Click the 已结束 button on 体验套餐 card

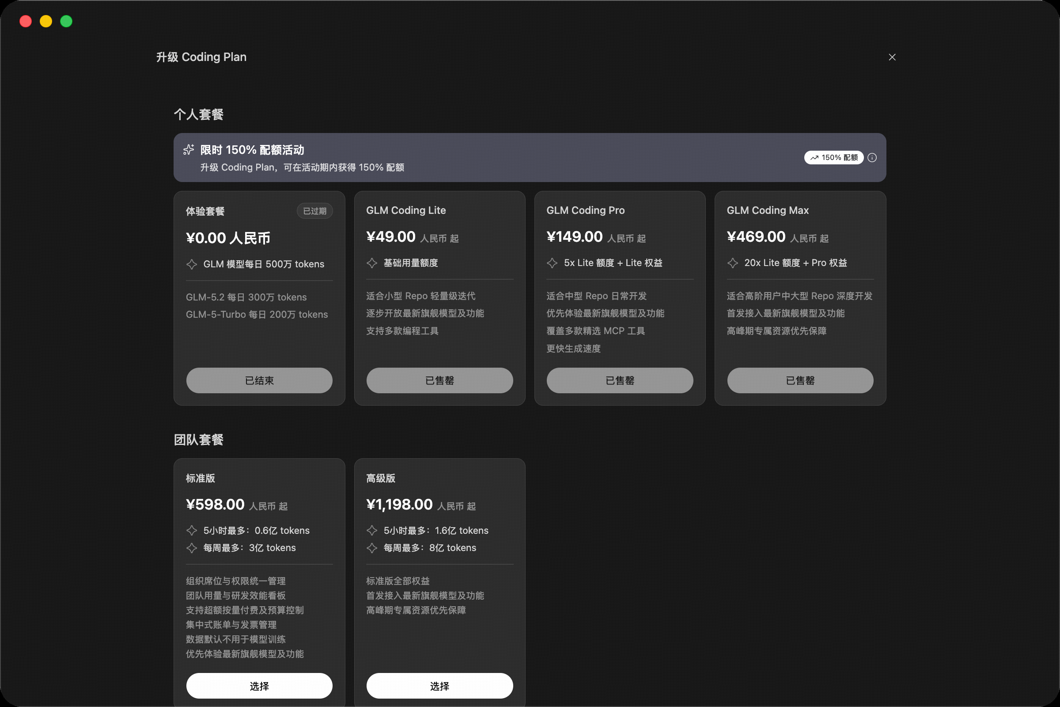[x=259, y=380]
